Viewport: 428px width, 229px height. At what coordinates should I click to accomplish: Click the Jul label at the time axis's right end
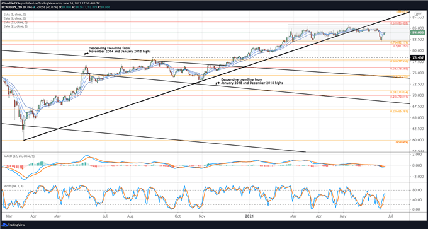point(390,216)
